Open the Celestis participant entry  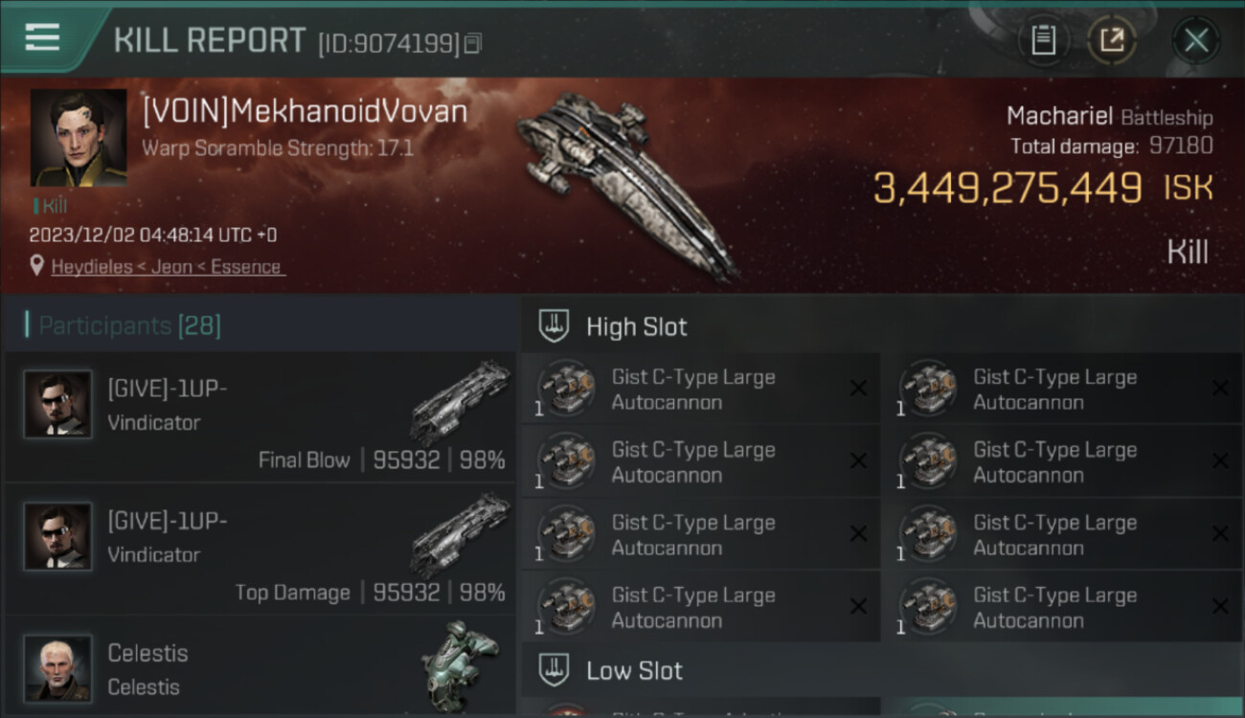(x=260, y=665)
